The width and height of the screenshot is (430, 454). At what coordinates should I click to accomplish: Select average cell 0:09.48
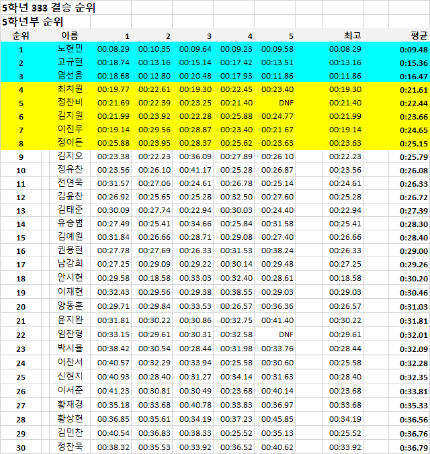(413, 50)
